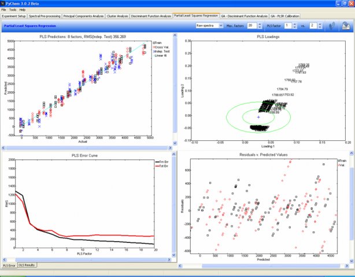Viewport: 355px width, 277px height.
Task: Open the Tools menu
Action: pyautogui.click(x=13, y=10)
